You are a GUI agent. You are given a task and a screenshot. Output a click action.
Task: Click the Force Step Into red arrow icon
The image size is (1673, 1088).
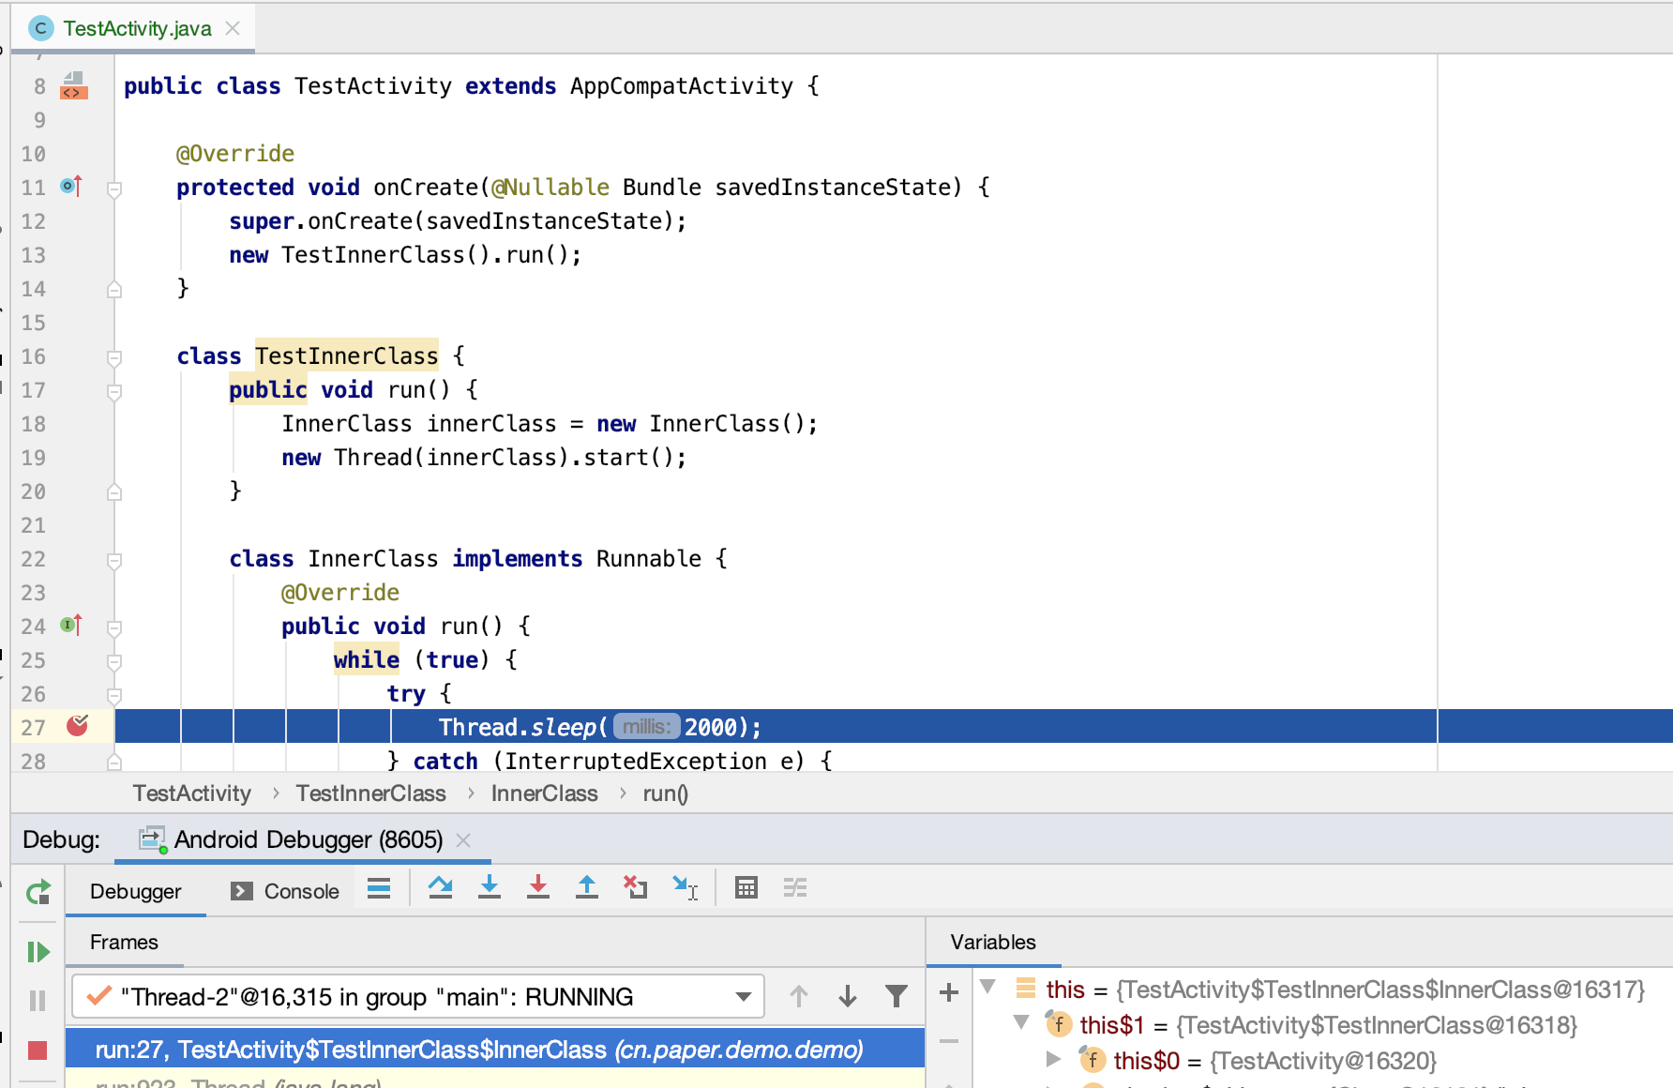(538, 887)
